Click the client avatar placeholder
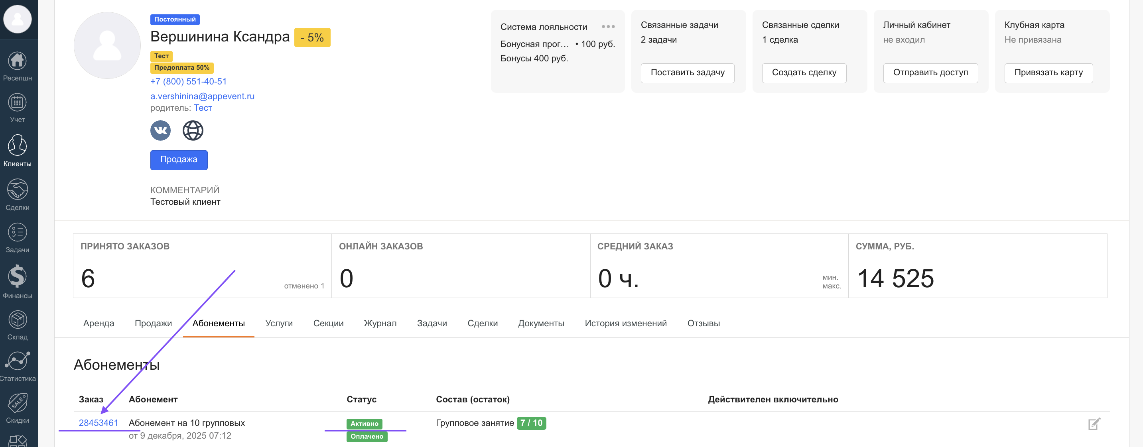The image size is (1143, 447). tap(107, 45)
